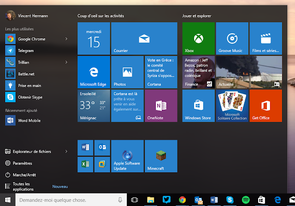Expand the Google Chrome jump list arrow
The image size is (295, 206).
click(66, 39)
